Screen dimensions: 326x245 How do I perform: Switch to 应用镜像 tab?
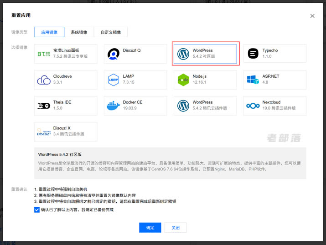point(49,32)
